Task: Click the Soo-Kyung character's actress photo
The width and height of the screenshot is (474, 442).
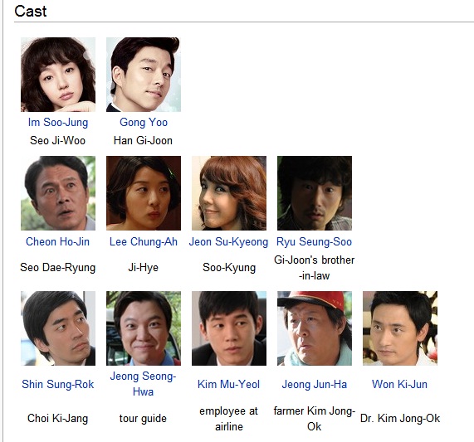Action: (x=229, y=193)
